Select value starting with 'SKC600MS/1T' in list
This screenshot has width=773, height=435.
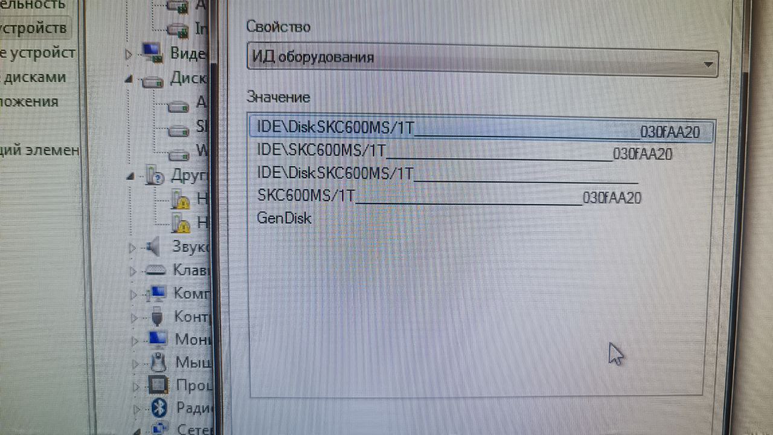click(449, 196)
